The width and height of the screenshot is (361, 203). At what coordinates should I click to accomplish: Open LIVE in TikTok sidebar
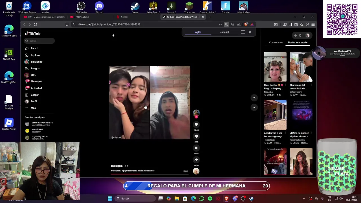point(33,75)
